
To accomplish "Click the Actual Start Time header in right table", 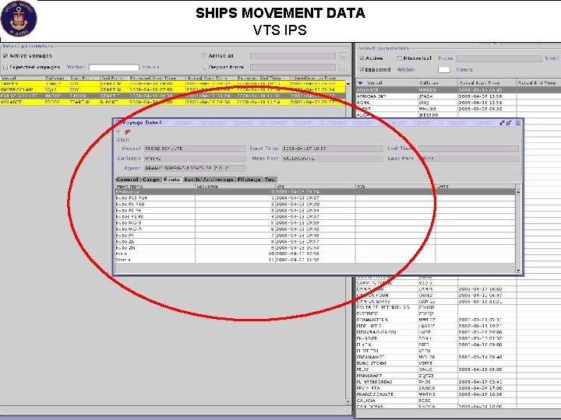I will [486, 83].
